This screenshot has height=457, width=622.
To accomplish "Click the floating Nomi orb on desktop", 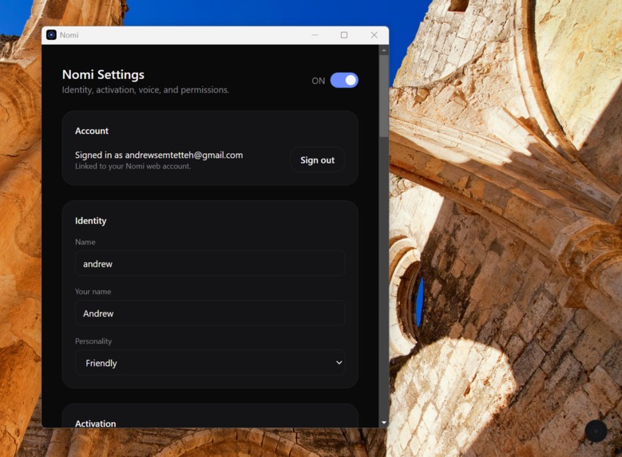I will [x=596, y=431].
